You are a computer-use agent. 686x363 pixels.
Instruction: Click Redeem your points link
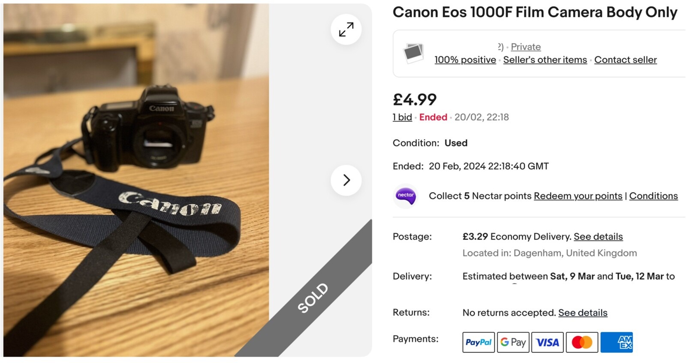tap(578, 196)
